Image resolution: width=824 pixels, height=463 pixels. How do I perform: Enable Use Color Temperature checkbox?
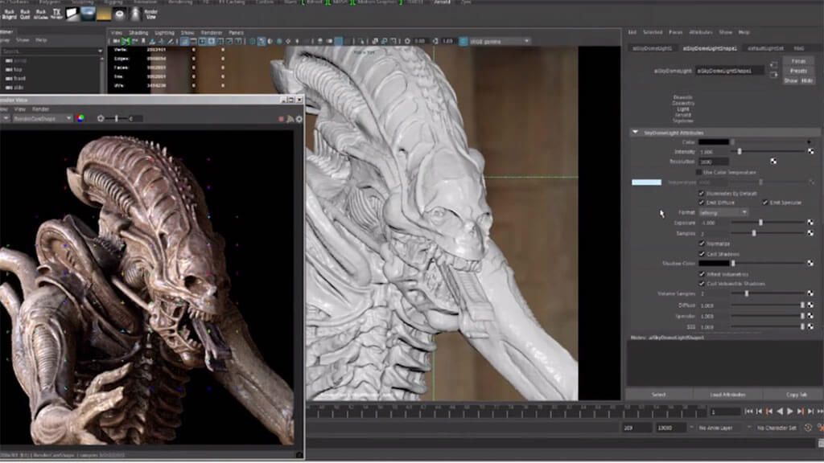699,172
